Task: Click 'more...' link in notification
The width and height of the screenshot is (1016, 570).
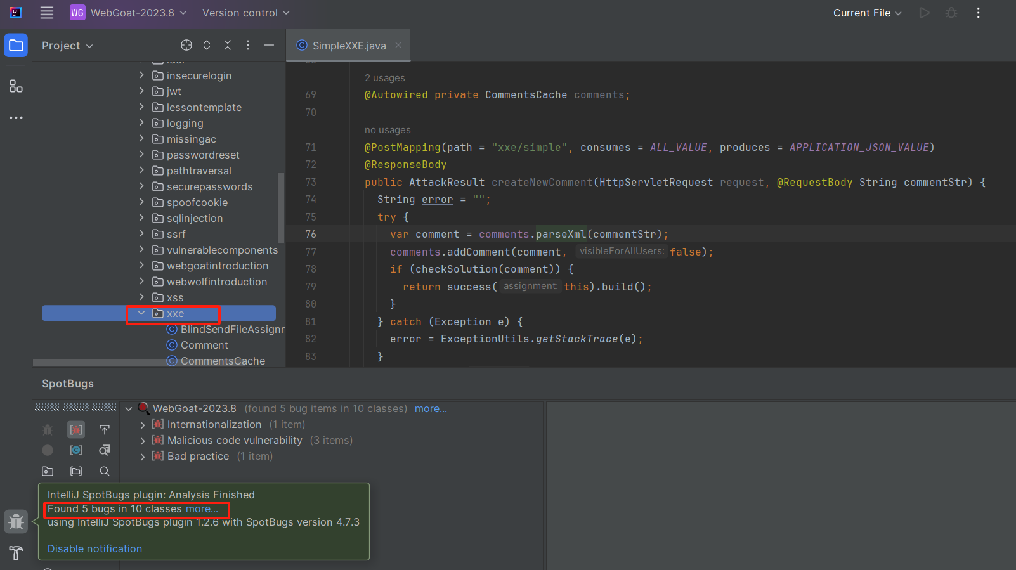Action: 202,508
